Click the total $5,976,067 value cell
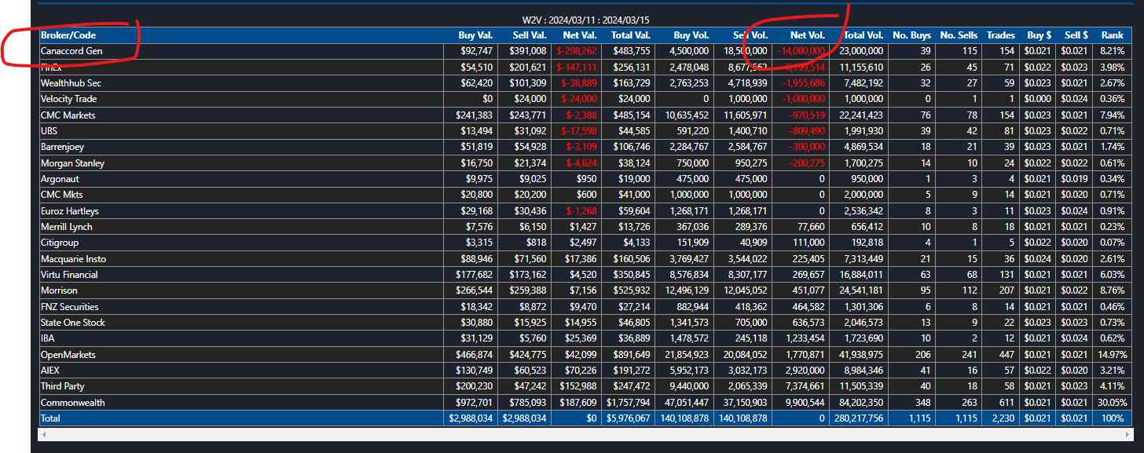This screenshot has height=453, width=1144. point(627,418)
